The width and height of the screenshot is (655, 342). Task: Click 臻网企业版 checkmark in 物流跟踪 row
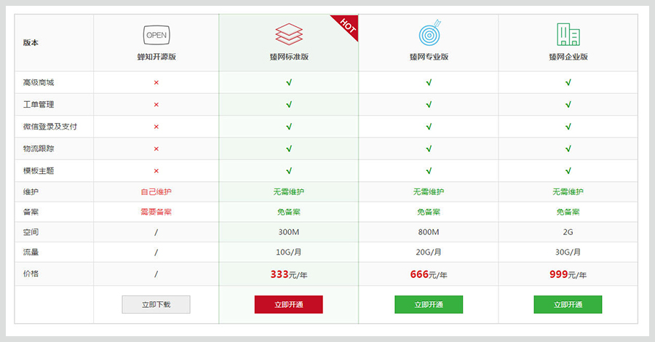tap(568, 149)
